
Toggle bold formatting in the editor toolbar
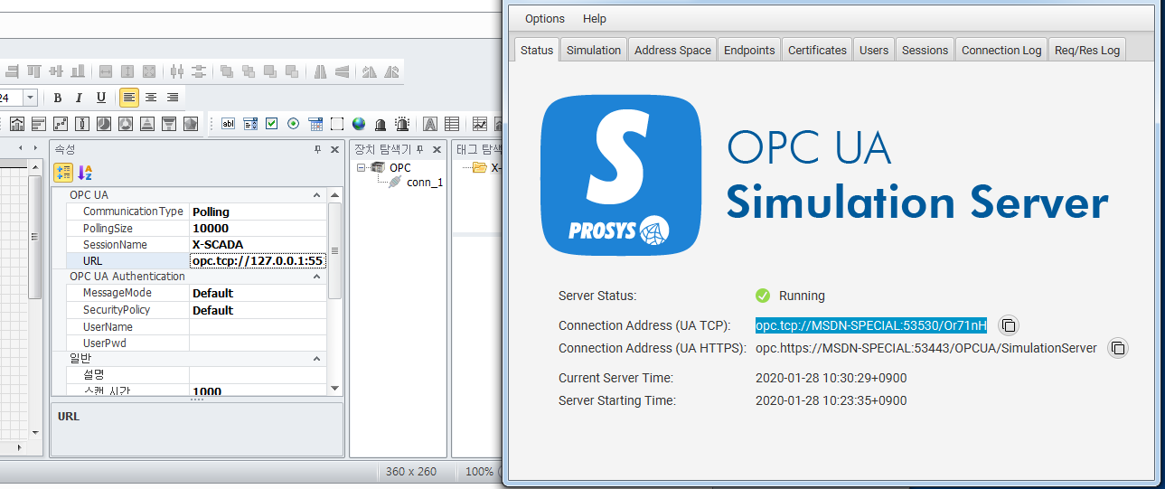57,98
